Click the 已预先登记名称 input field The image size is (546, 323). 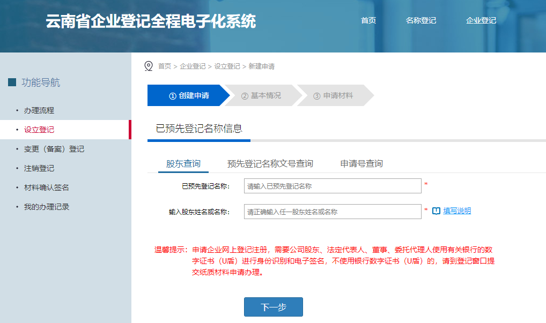coord(333,186)
